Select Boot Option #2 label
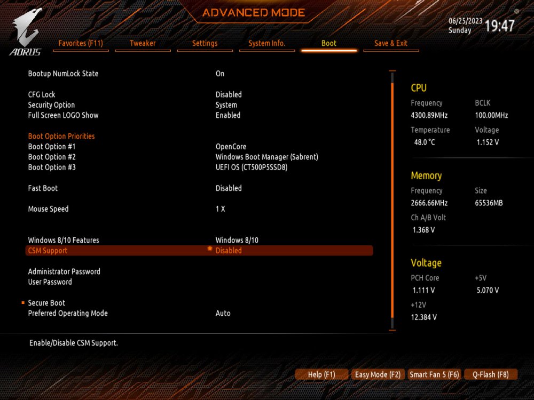Image resolution: width=534 pixels, height=400 pixels. (52, 157)
